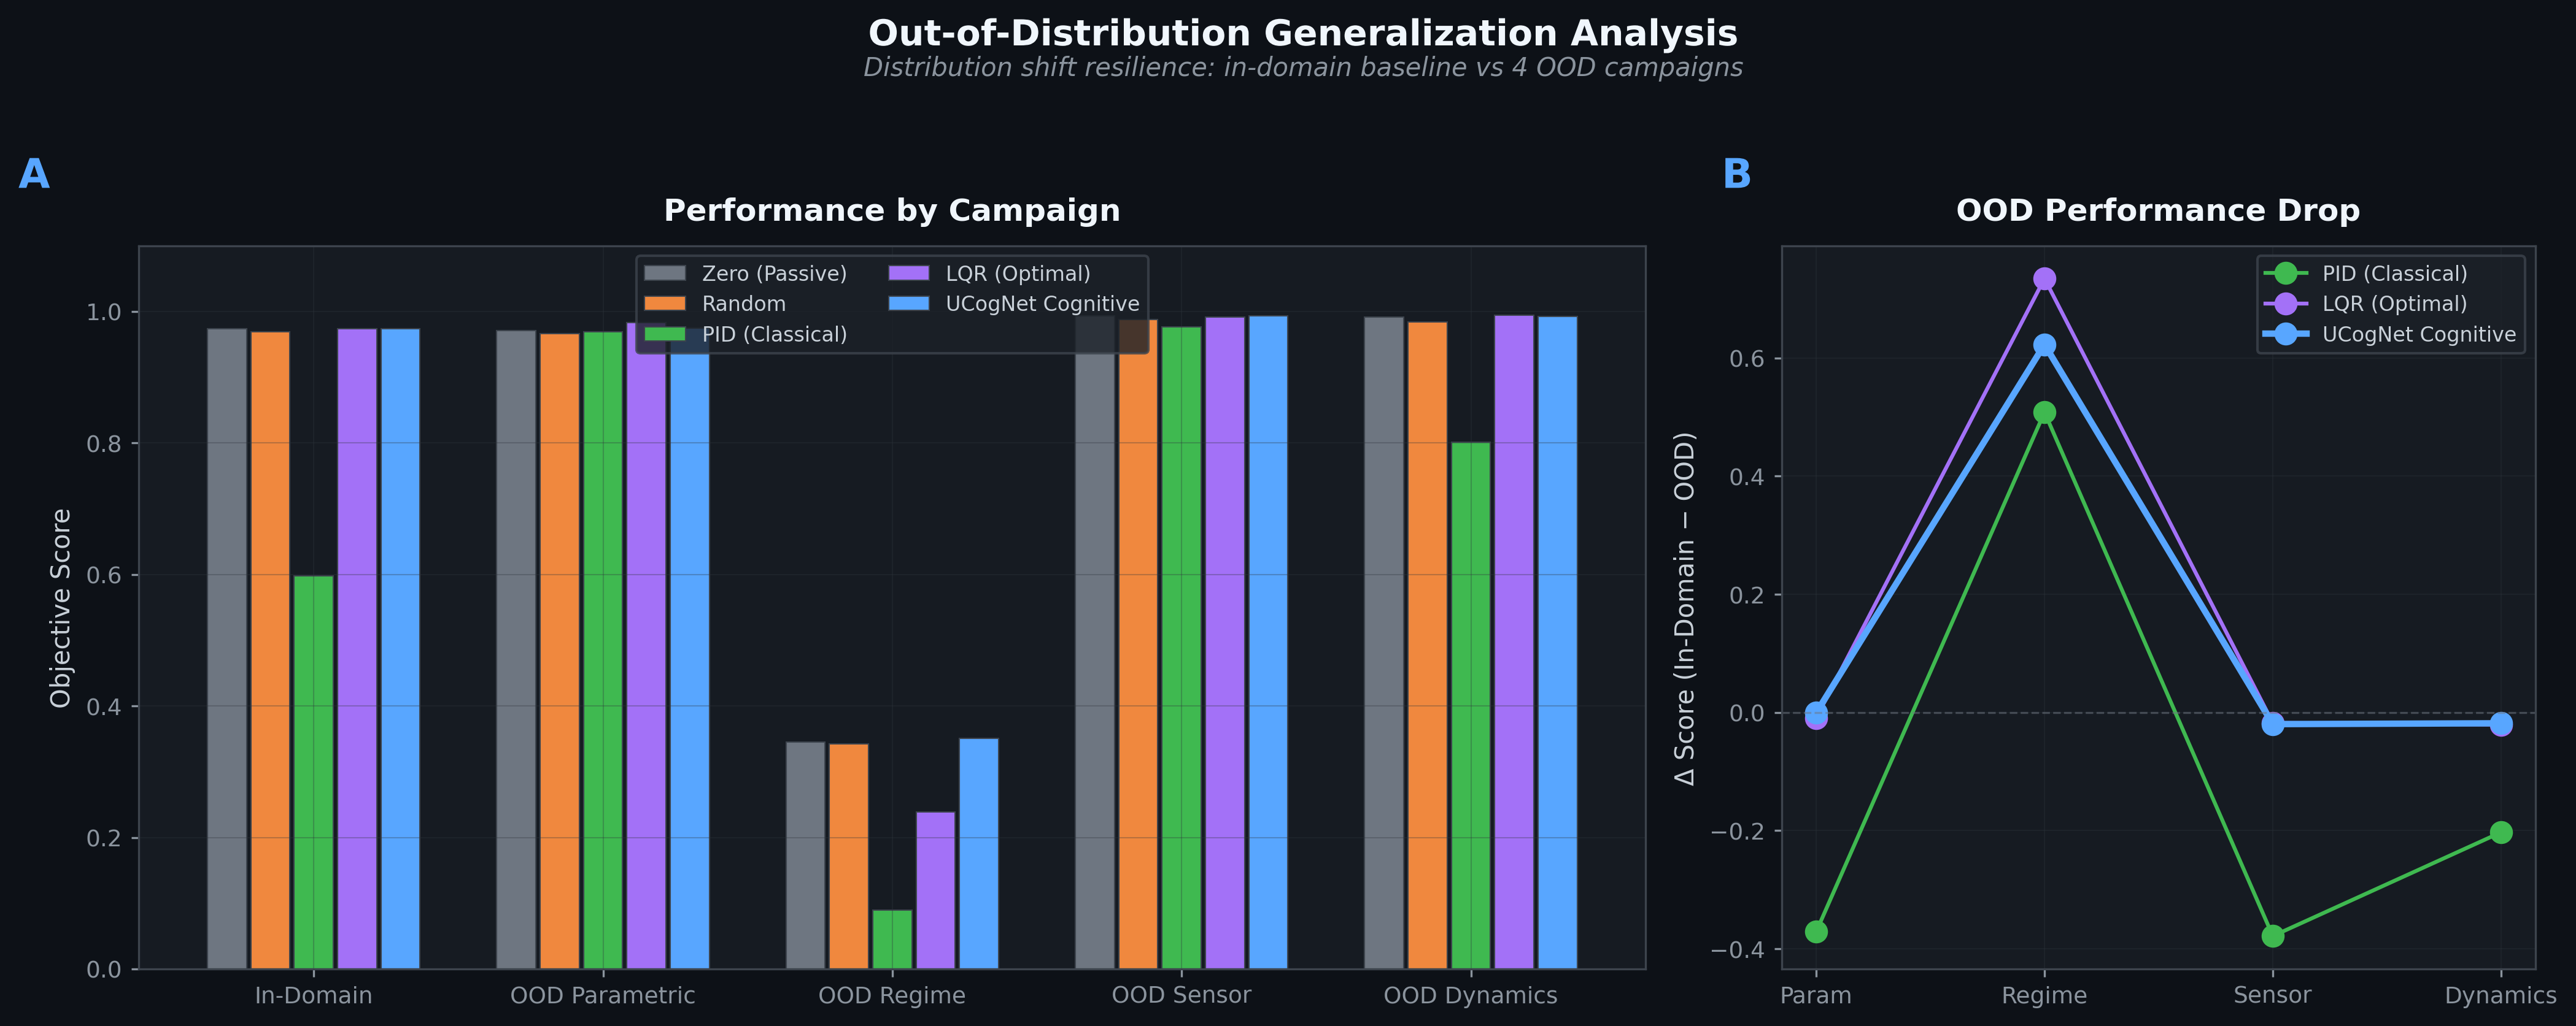The width and height of the screenshot is (2576, 1026).
Task: Click the orange Random legend swatch
Action: coord(665,304)
